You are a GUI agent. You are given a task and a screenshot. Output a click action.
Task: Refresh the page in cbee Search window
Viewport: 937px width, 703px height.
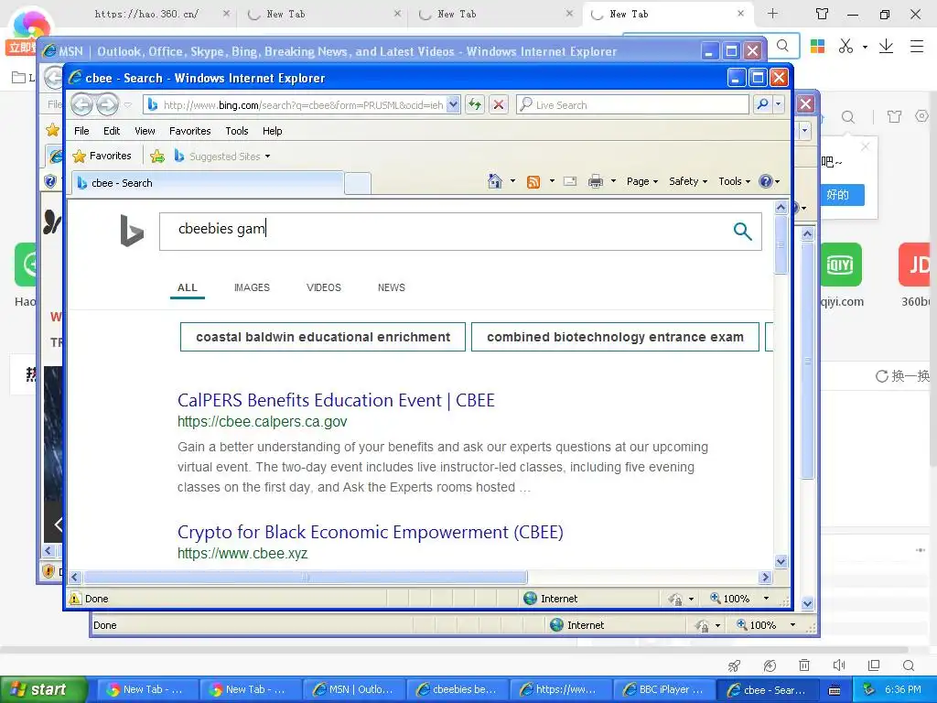click(475, 104)
